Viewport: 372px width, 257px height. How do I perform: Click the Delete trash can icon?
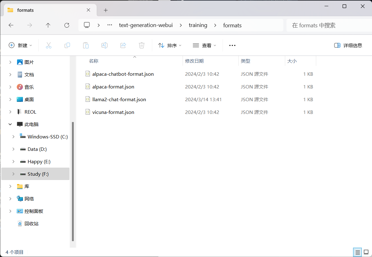(142, 45)
